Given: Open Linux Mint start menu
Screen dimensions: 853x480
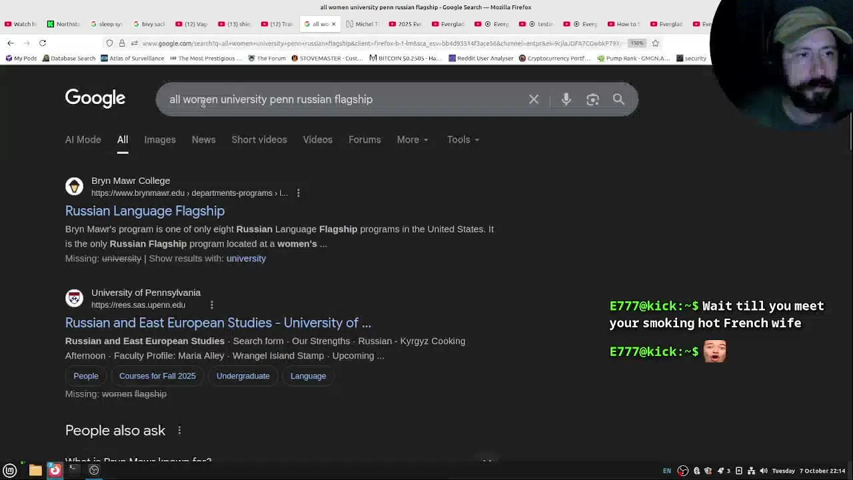Looking at the screenshot, I should coord(10,470).
